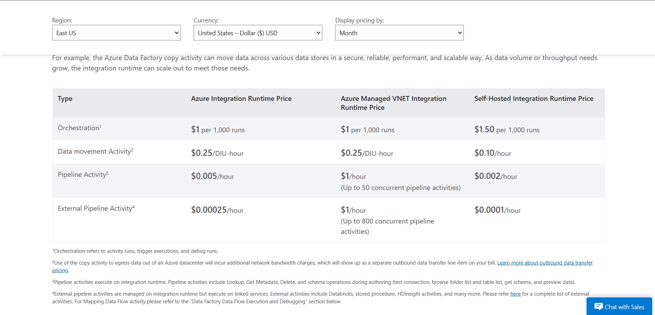The width and height of the screenshot is (655, 315).
Task: Click the Azure Integration Runtime $1 per 1,000 runs
Action: 218,130
